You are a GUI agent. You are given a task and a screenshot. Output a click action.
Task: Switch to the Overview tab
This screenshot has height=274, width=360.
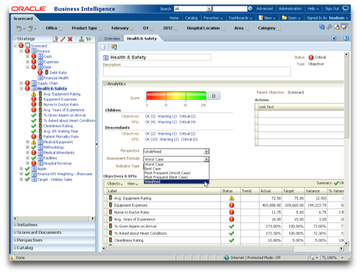click(111, 38)
